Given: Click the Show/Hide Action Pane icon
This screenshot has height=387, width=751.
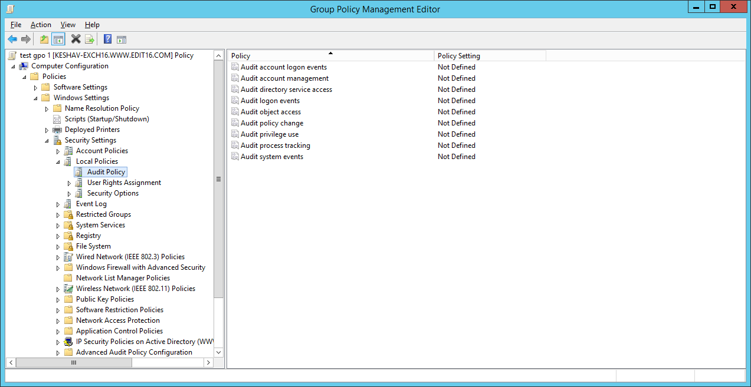Looking at the screenshot, I should pyautogui.click(x=122, y=39).
